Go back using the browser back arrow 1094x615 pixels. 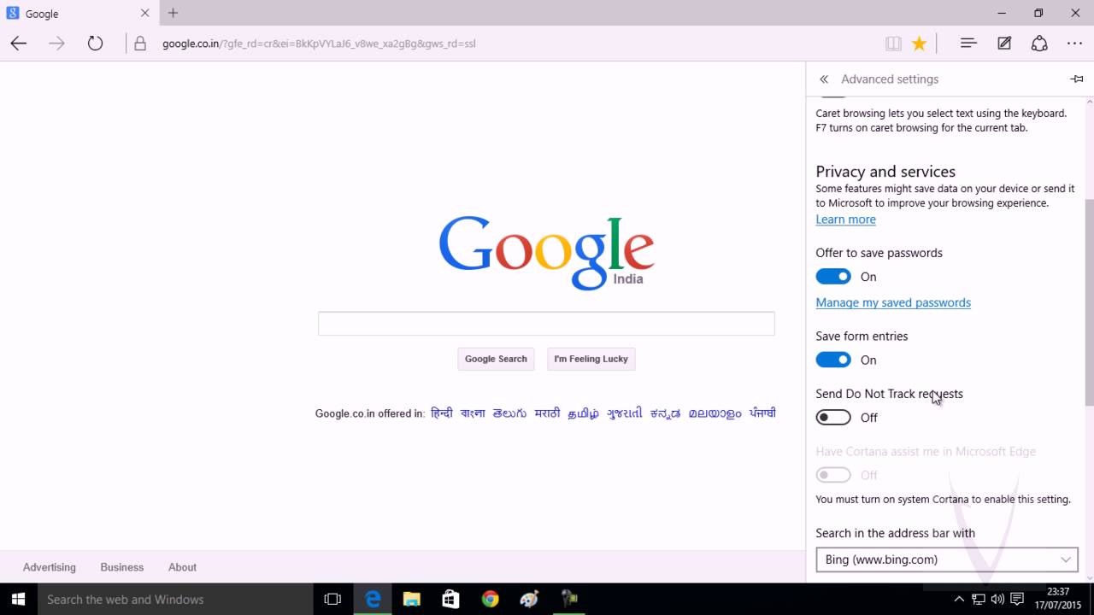(19, 44)
